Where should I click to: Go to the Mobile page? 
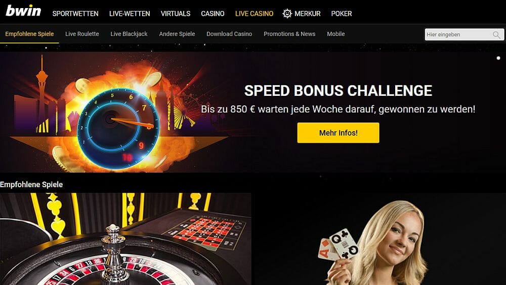(335, 34)
